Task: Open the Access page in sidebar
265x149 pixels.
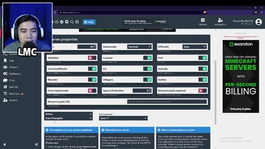Action: (x=14, y=100)
